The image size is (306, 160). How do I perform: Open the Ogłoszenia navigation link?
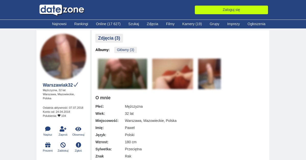coord(256,24)
